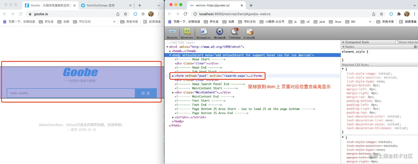Go forward in the weinre window
Viewport: 418px width, 164px height.
click(x=177, y=14)
